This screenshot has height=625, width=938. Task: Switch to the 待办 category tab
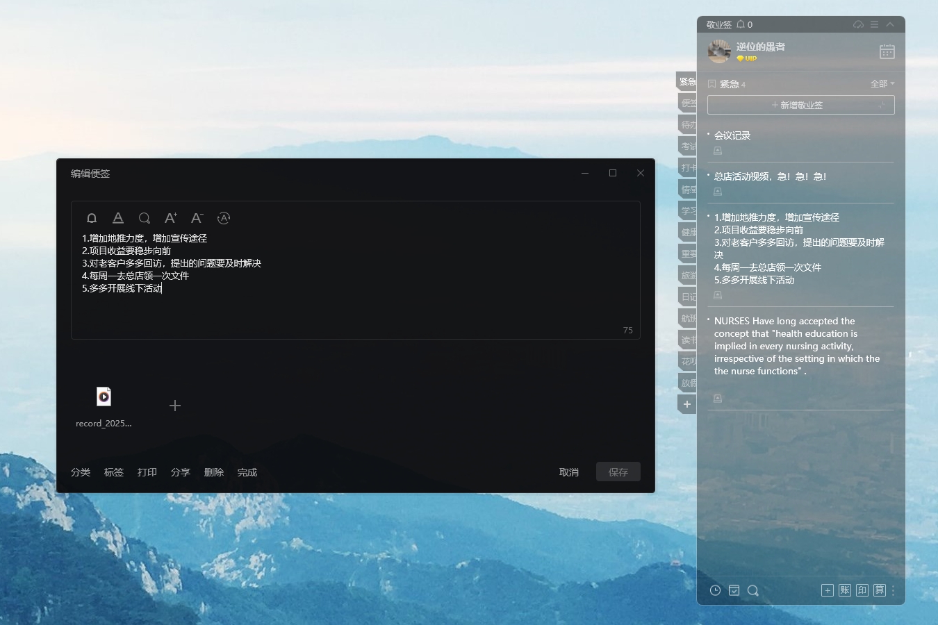click(688, 125)
